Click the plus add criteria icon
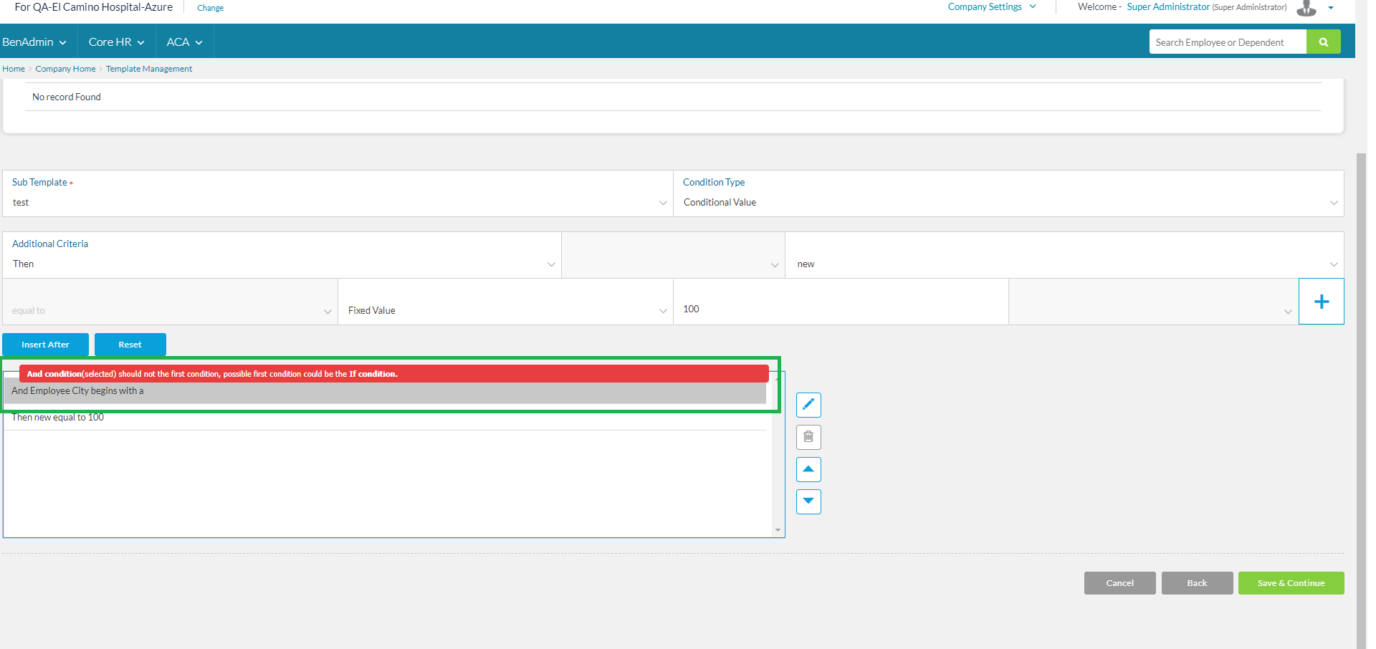The height and width of the screenshot is (649, 1376). pos(1321,302)
